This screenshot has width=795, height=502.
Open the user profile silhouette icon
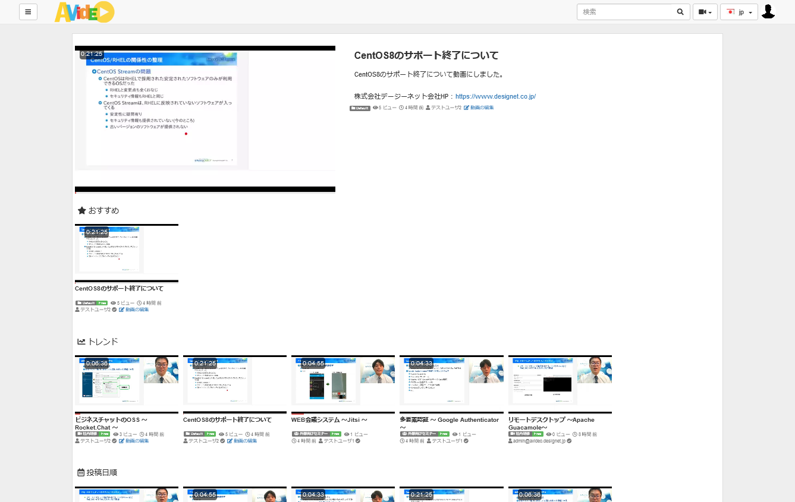click(768, 12)
